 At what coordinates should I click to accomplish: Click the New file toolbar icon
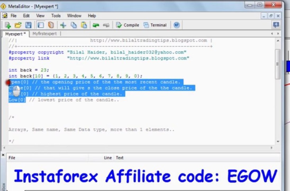tap(8, 25)
